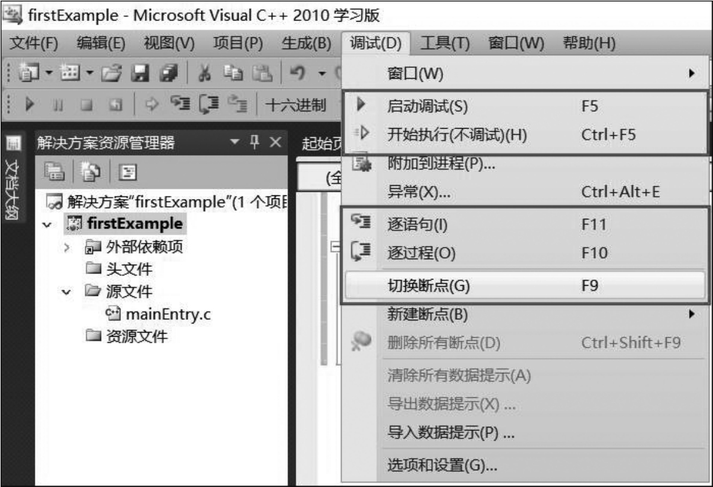
Task: Choose 开始执行(不调试)(H) menu item
Action: pyautogui.click(x=525, y=135)
